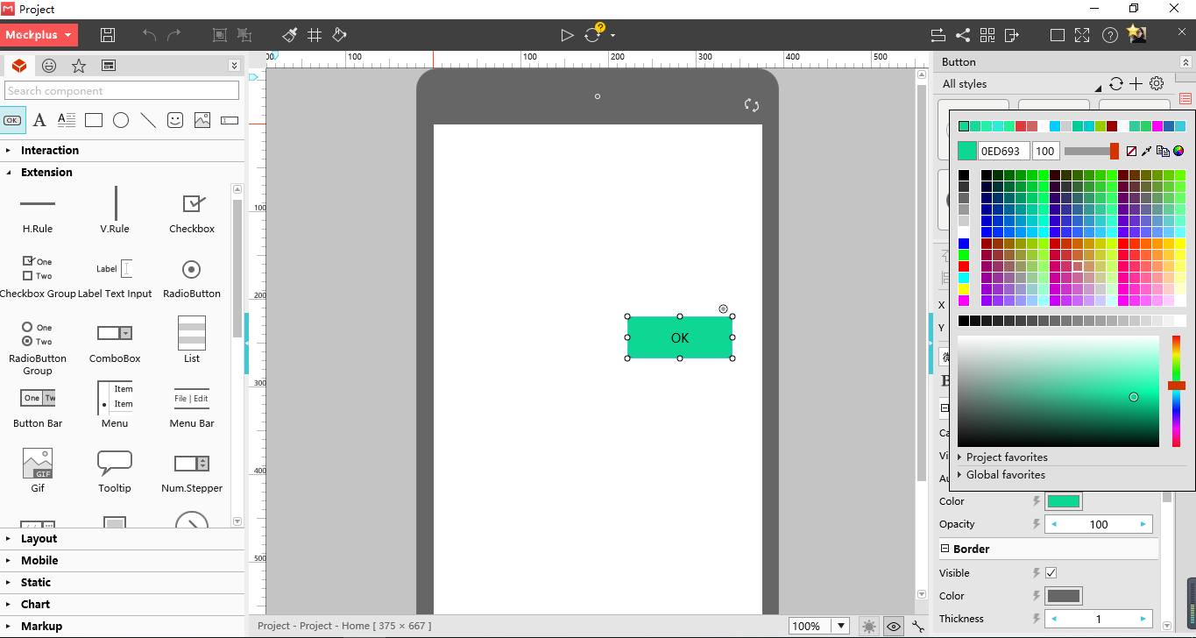Switch to the favorites star tab

(79, 66)
